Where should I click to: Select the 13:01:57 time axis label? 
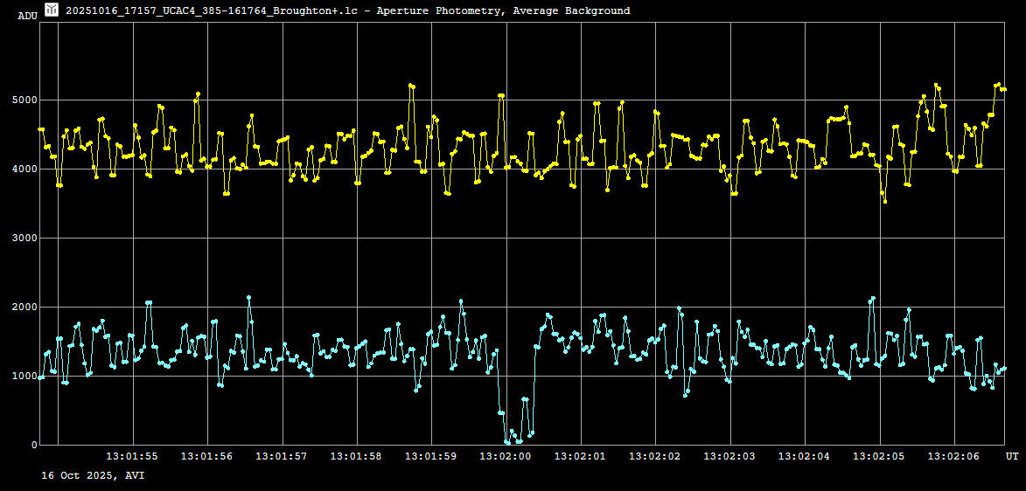(282, 456)
